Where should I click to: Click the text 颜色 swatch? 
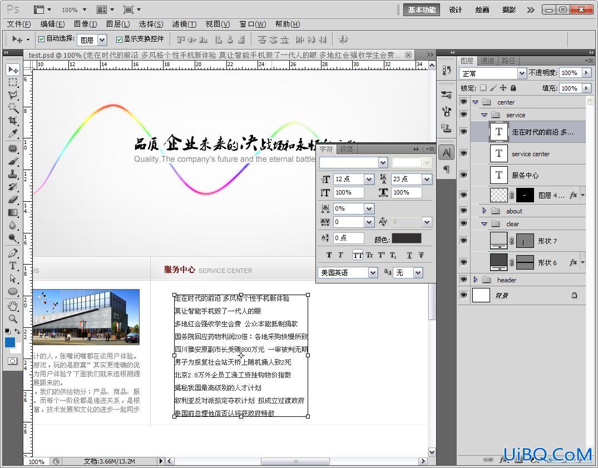407,238
